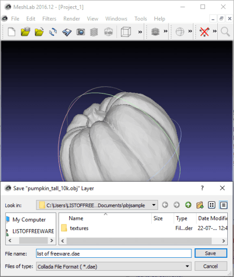Show the layer dialog stack icon
The width and height of the screenshot is (234, 277).
pyautogui.click(x=94, y=32)
